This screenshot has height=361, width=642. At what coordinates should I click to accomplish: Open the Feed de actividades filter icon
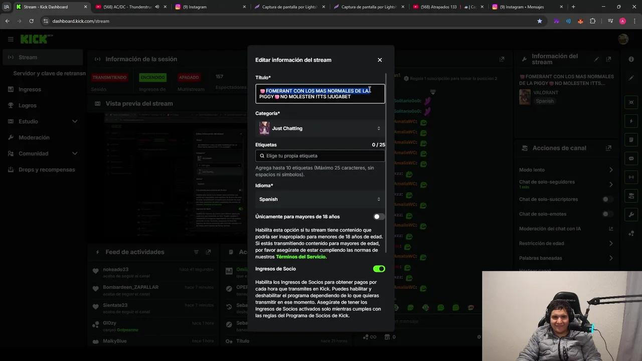click(x=196, y=252)
